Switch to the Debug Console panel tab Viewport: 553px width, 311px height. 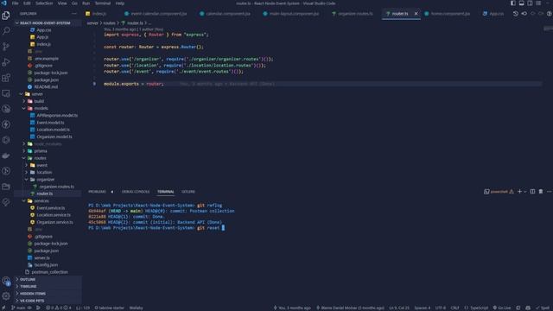136,192
